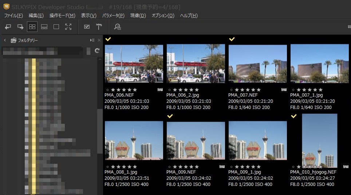Select PMA_010_hjogog.NEF vertical thumbnail

pyautogui.click(x=320, y=141)
